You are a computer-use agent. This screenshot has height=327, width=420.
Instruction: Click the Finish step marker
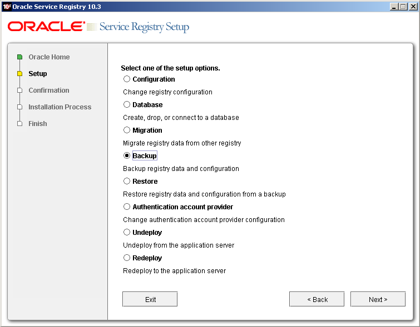[x=19, y=124]
